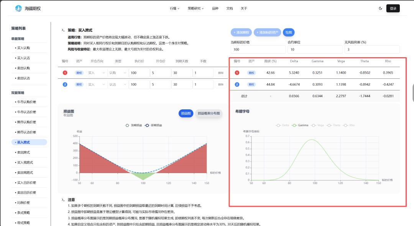Click the red number 1 badge in option row

point(65,73)
